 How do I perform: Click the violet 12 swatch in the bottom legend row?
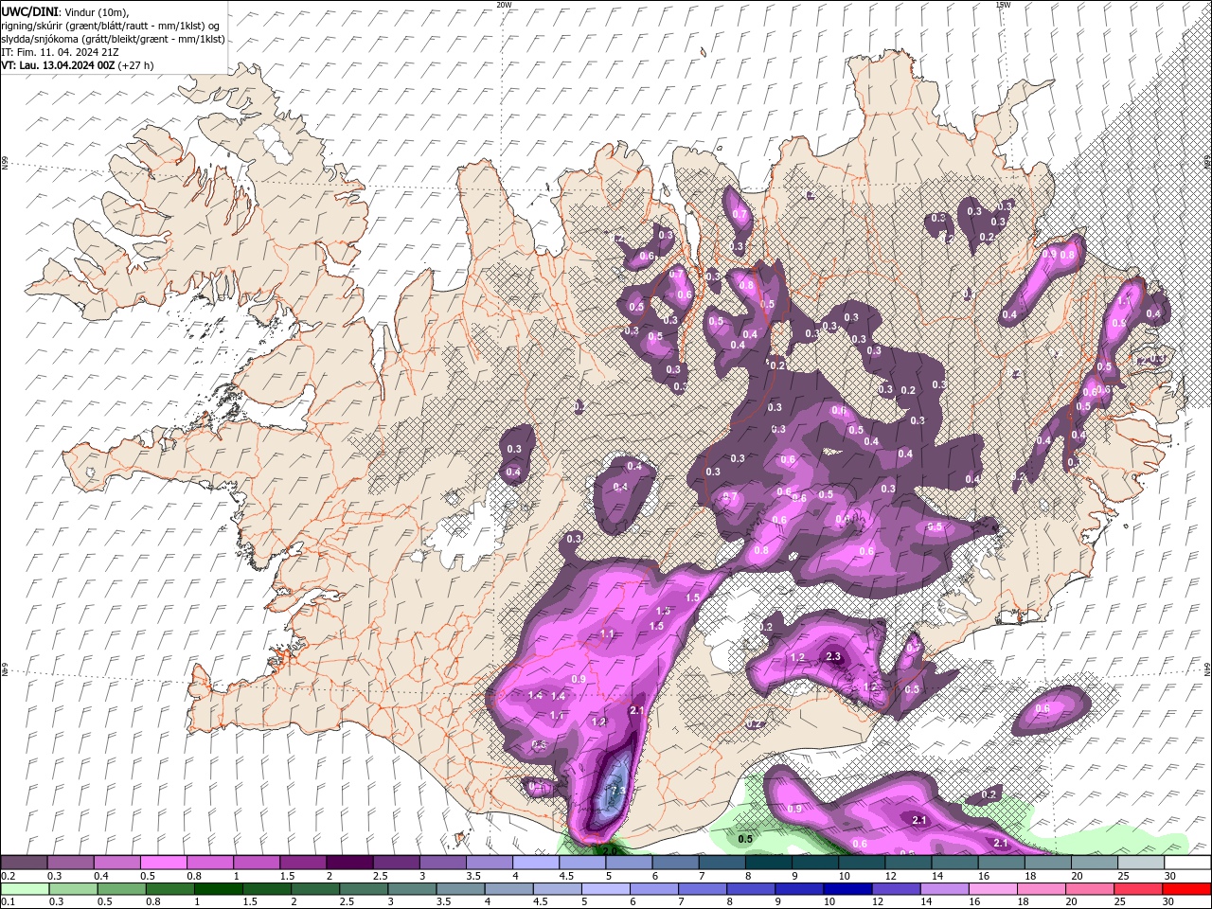pyautogui.click(x=896, y=889)
